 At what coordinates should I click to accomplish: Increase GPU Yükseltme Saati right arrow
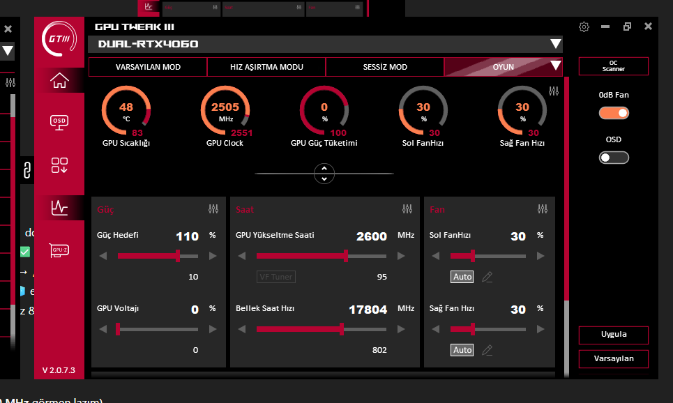(401, 256)
